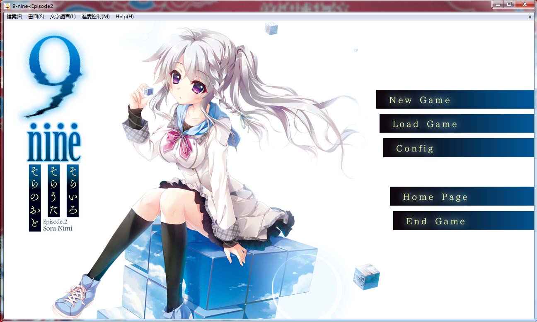Open the Load Game screen

tap(425, 124)
